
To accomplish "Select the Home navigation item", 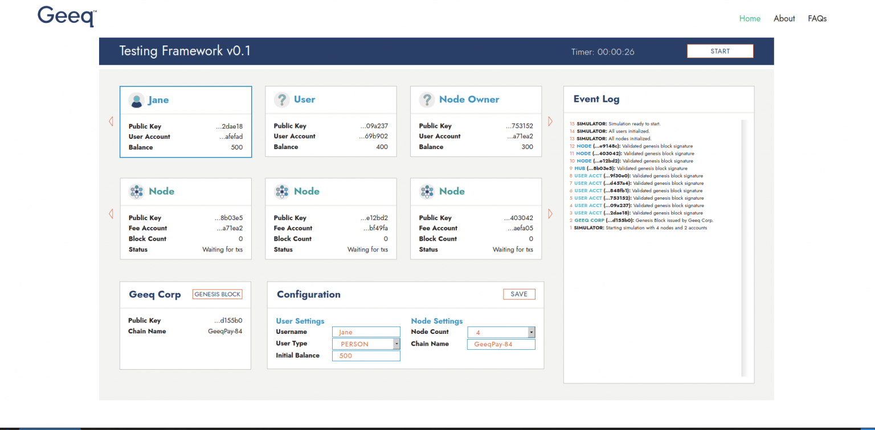I will (x=750, y=18).
